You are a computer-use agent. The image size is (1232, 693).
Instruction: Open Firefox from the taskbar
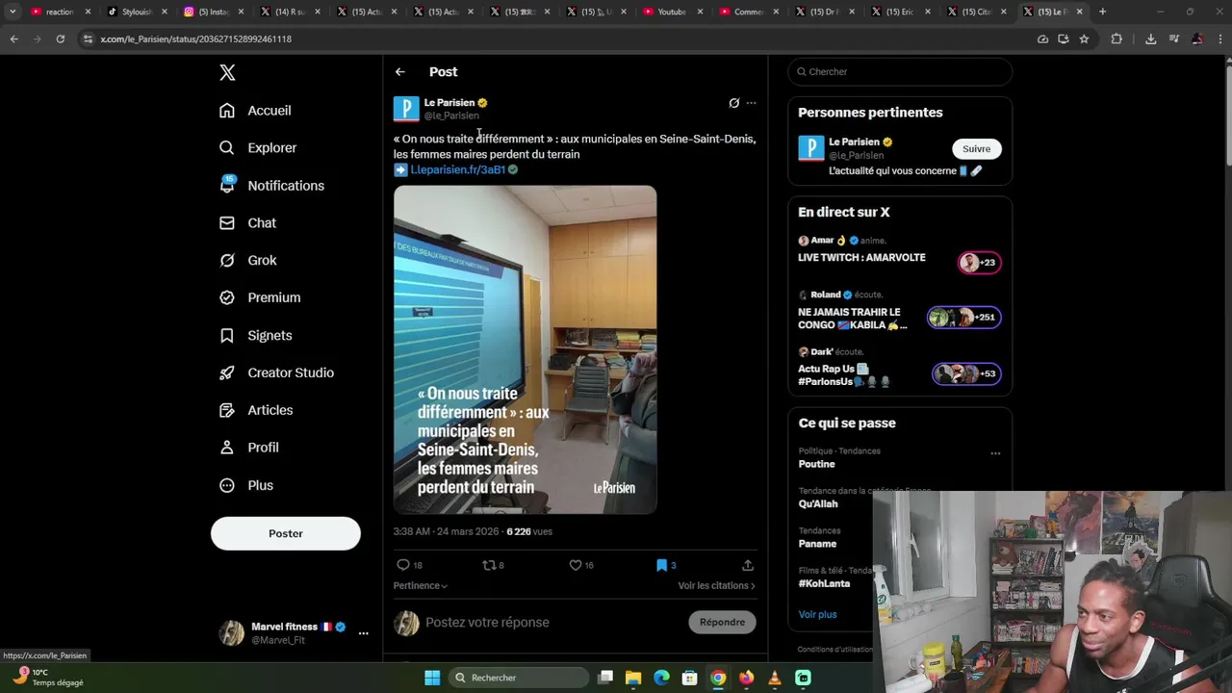coord(746,679)
